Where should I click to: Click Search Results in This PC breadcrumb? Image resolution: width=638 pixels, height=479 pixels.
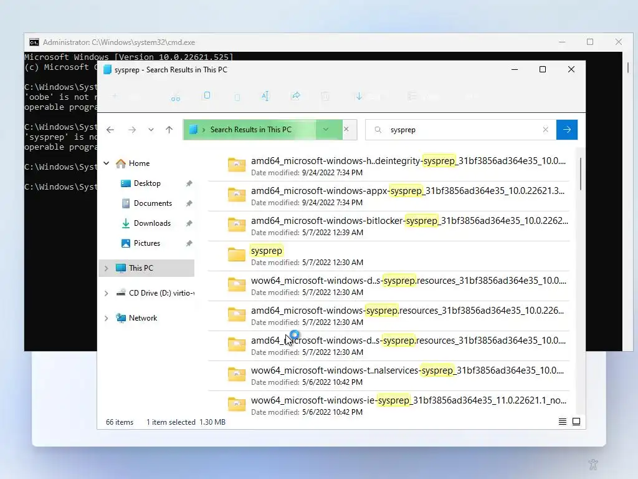point(250,130)
